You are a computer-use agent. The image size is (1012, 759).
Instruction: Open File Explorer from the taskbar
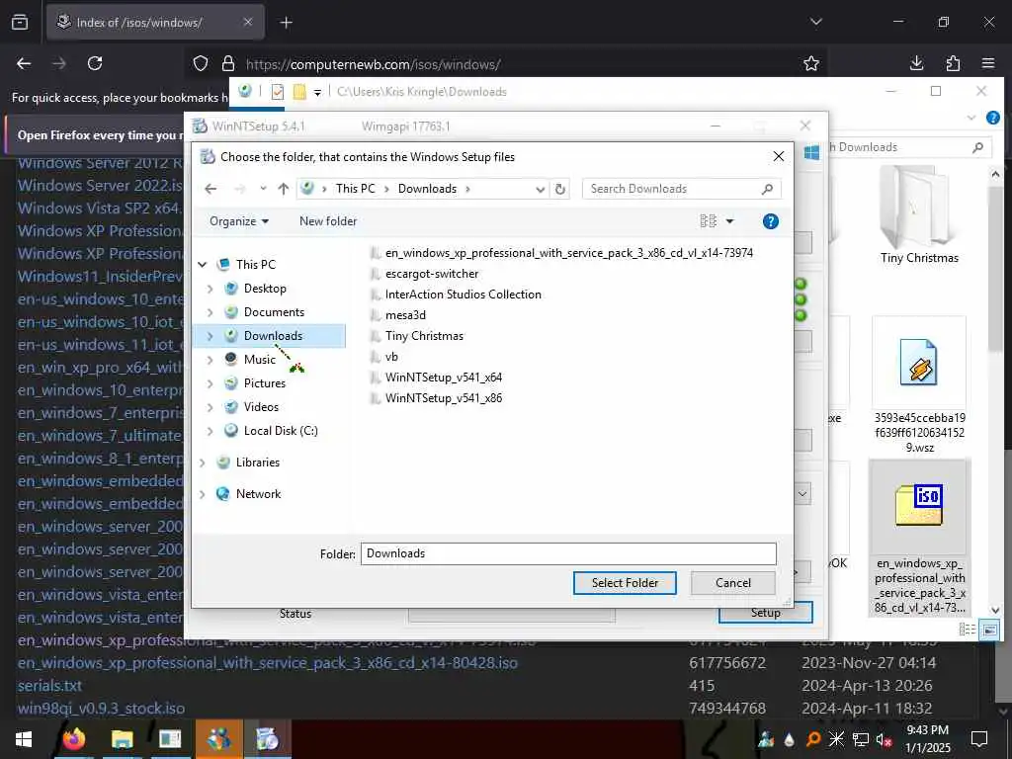pyautogui.click(x=122, y=739)
